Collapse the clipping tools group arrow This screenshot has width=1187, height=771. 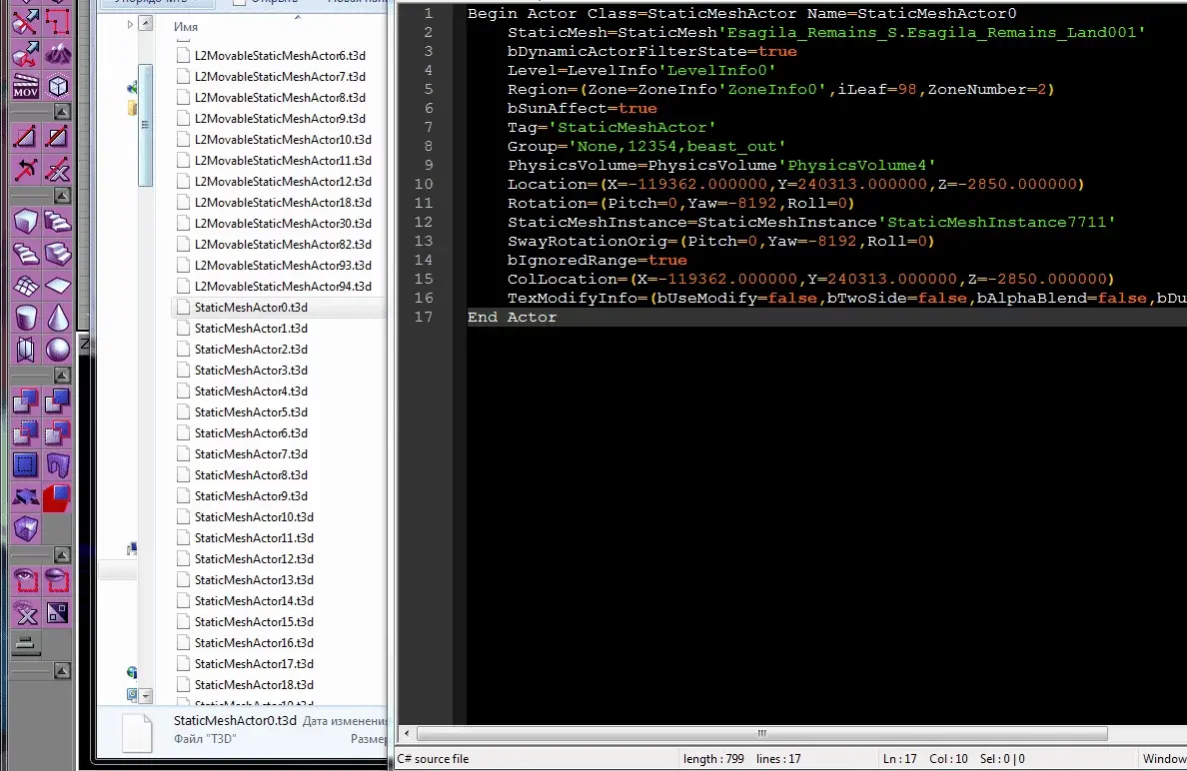coord(62,112)
